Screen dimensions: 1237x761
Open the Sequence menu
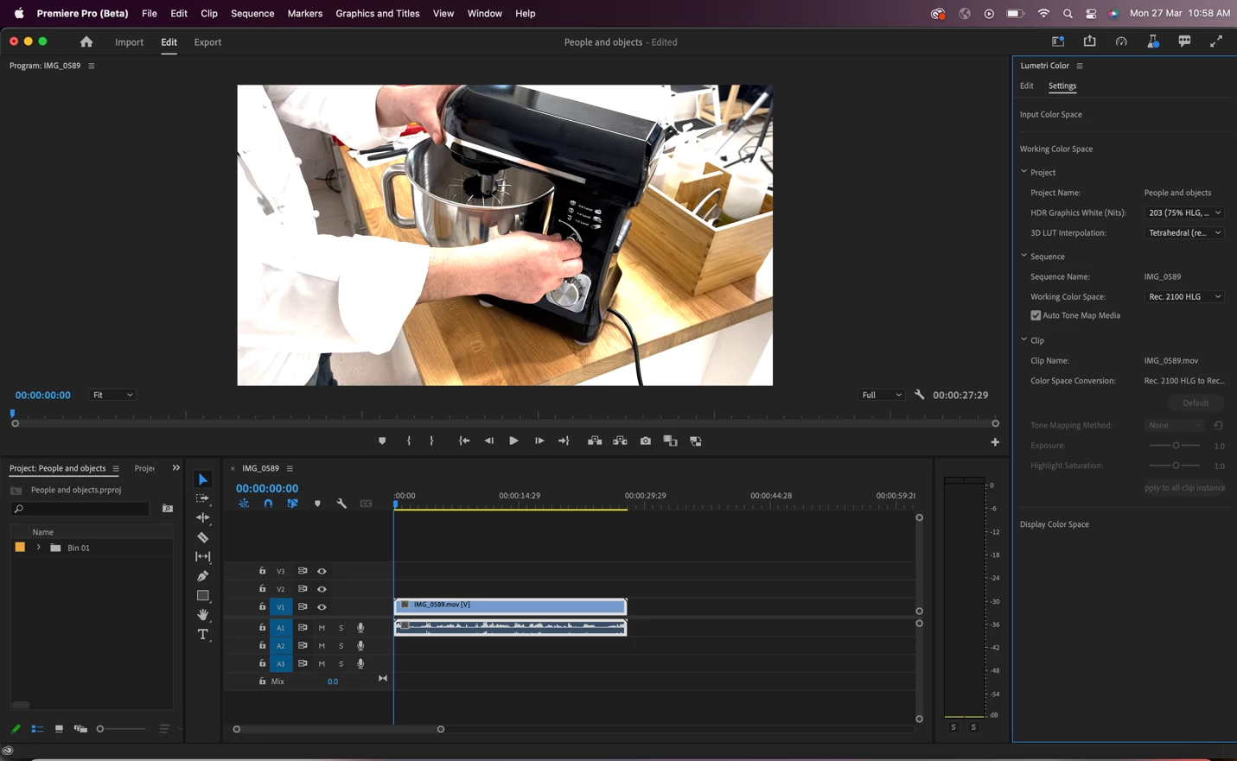(252, 14)
